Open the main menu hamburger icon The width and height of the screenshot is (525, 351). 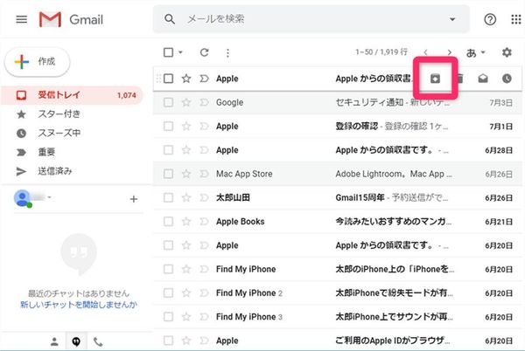click(21, 19)
